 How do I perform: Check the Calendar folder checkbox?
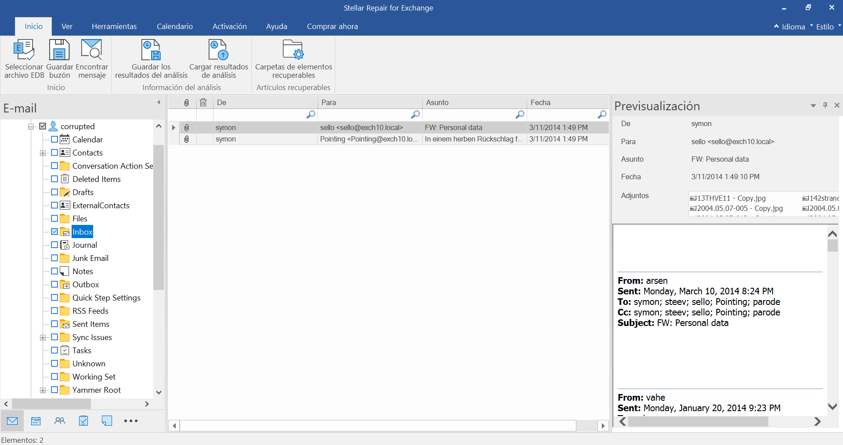[x=54, y=139]
